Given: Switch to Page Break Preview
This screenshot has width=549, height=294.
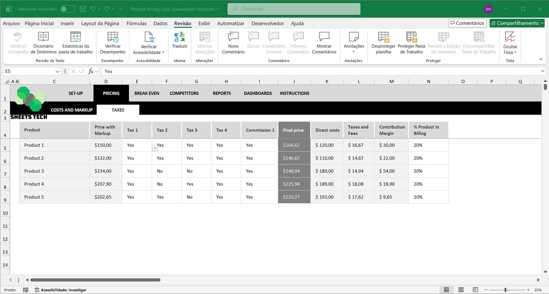Looking at the screenshot, I should click(x=475, y=290).
